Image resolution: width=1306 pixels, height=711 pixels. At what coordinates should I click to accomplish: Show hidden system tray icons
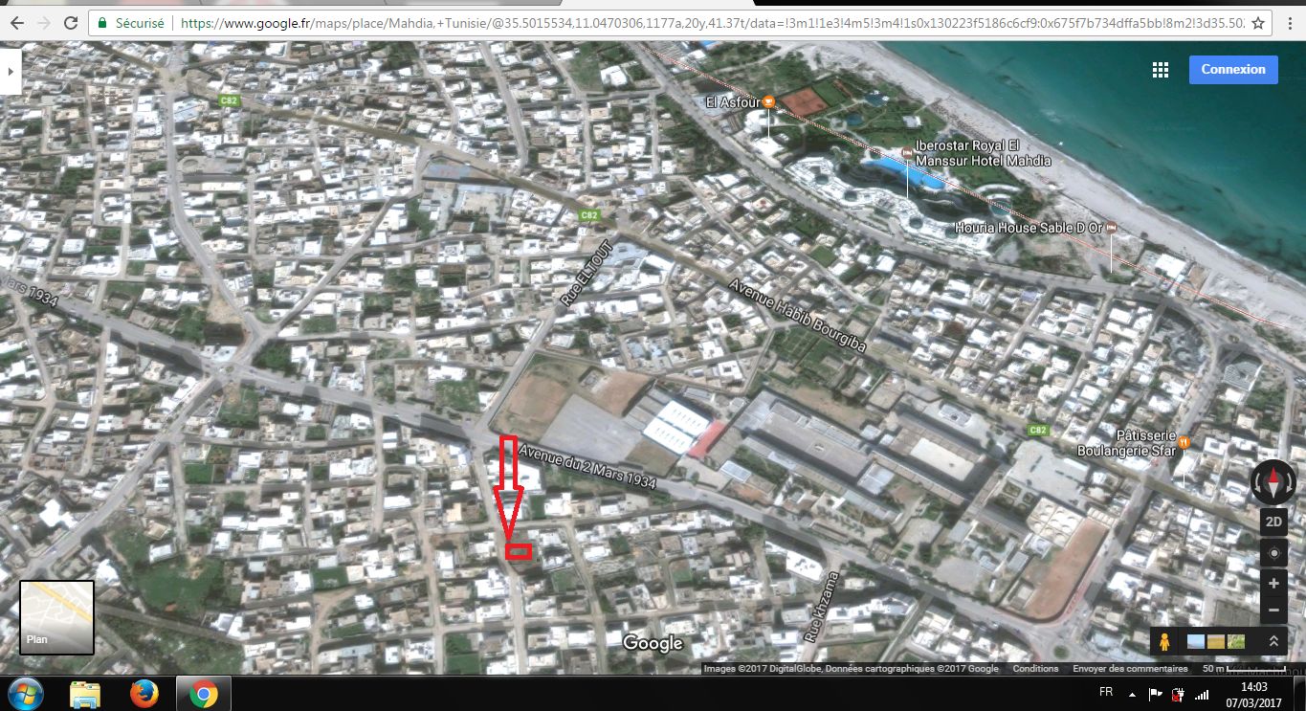coord(1132,694)
